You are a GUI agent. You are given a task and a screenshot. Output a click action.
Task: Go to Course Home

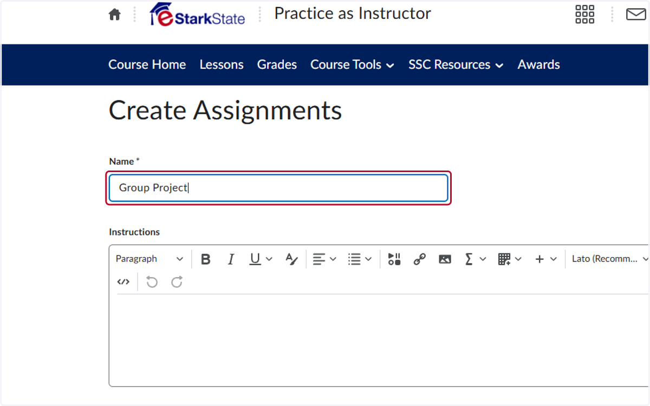(147, 65)
